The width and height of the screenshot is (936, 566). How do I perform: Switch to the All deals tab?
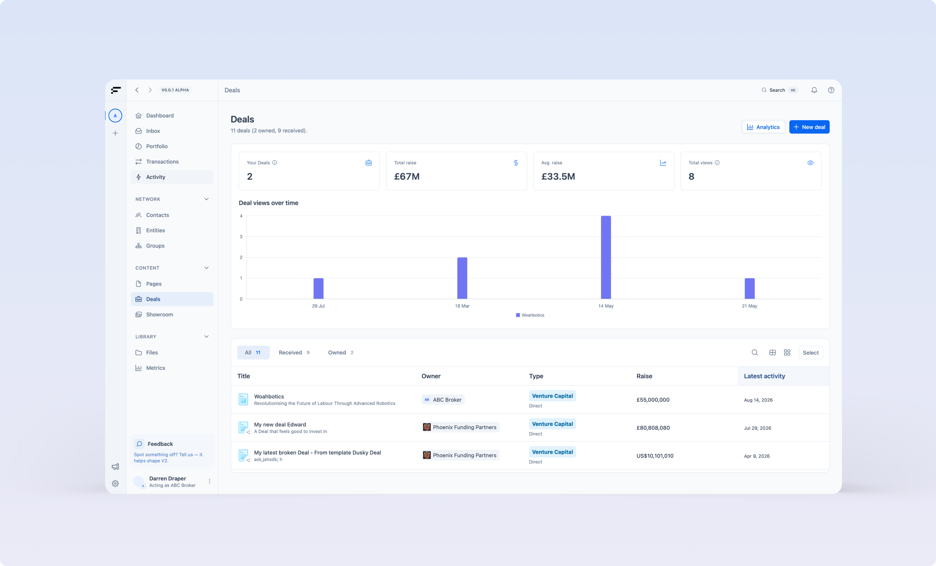tap(253, 353)
